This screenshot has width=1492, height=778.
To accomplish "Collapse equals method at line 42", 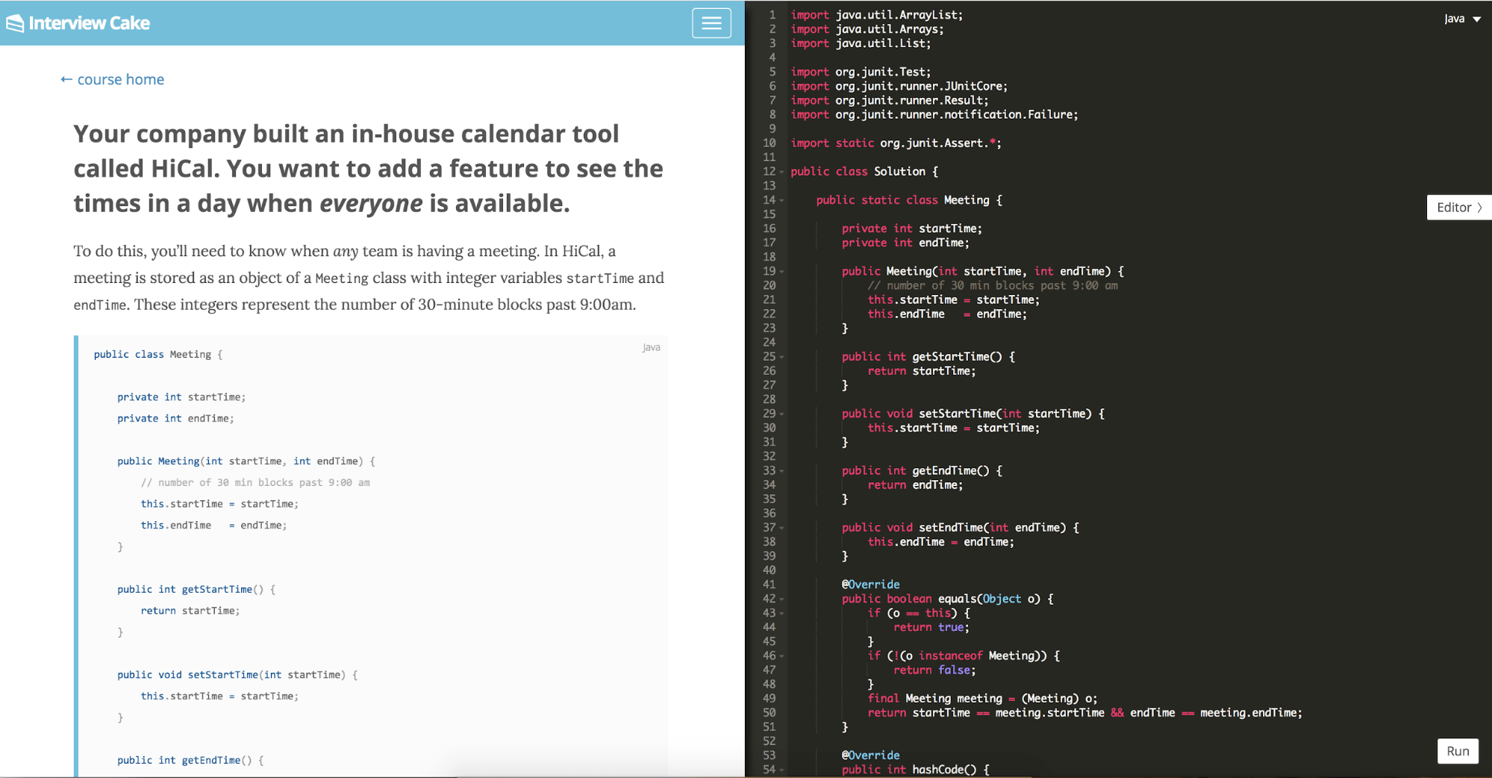I will (x=781, y=599).
